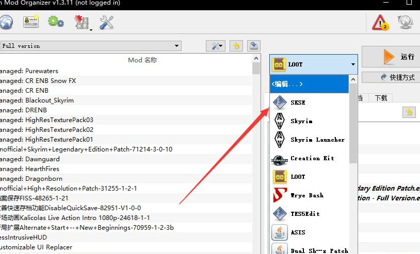Viewport: 420px width, 254px height.
Task: Select Dual Sheath Patch list entry
Action: pos(309,249)
